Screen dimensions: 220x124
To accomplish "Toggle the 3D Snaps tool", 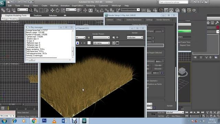I will pos(97,10).
